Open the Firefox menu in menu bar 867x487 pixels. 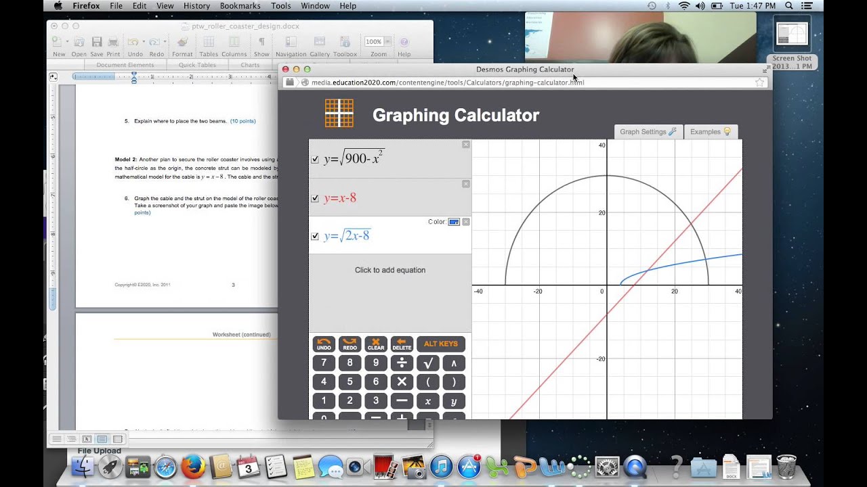point(86,5)
